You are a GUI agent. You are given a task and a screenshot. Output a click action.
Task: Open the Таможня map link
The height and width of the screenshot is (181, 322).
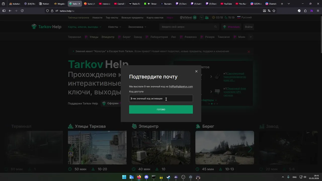pyautogui.click(x=224, y=37)
